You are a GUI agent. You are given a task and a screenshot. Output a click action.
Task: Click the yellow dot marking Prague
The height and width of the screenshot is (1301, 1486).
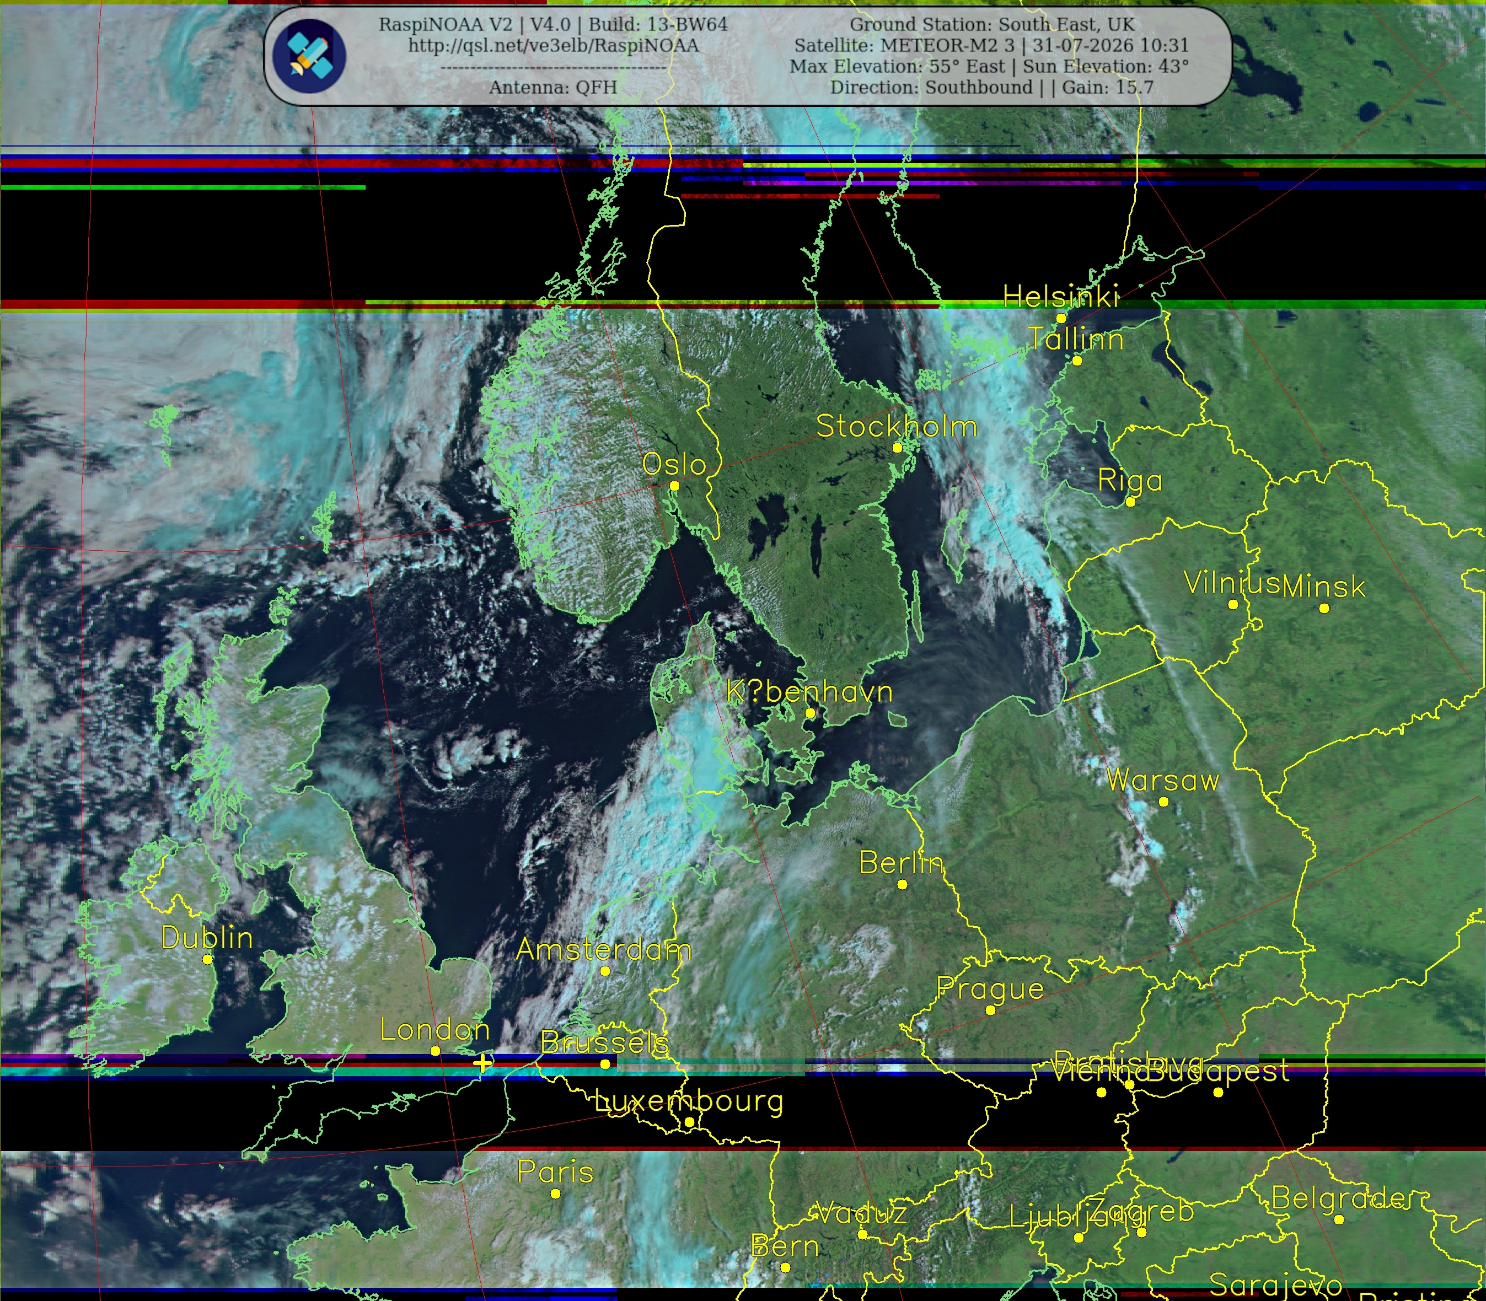990,1010
